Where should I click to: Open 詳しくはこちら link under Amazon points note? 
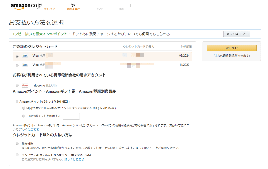(29, 130)
